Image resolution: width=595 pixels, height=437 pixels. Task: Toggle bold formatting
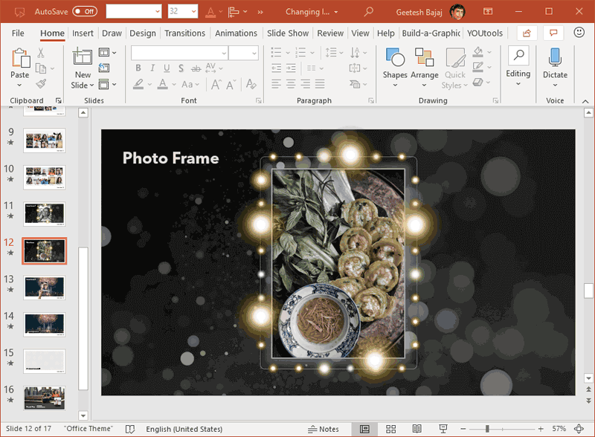[x=138, y=68]
